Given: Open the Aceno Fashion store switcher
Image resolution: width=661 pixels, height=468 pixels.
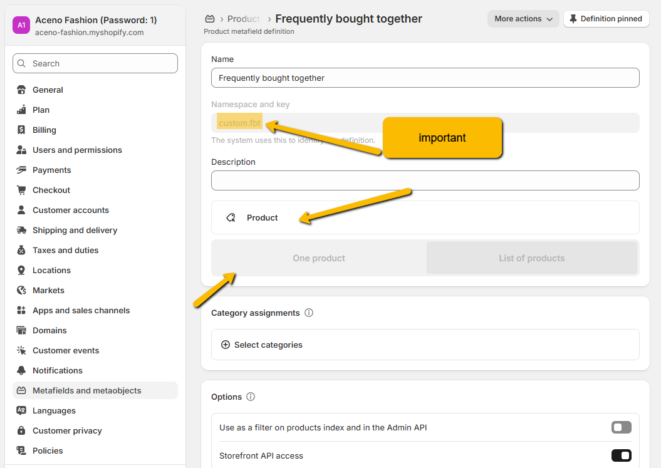Looking at the screenshot, I should (x=95, y=26).
